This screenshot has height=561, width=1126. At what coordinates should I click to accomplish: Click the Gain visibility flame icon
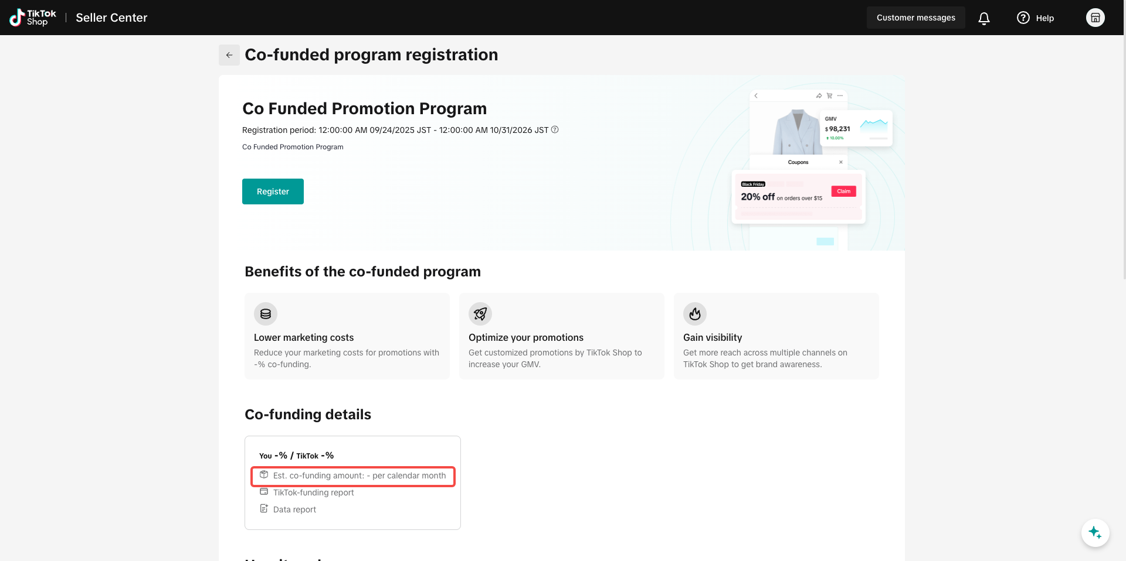(x=695, y=314)
